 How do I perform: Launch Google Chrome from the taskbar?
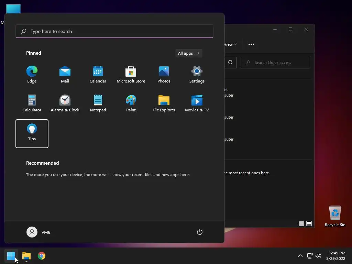(x=42, y=256)
